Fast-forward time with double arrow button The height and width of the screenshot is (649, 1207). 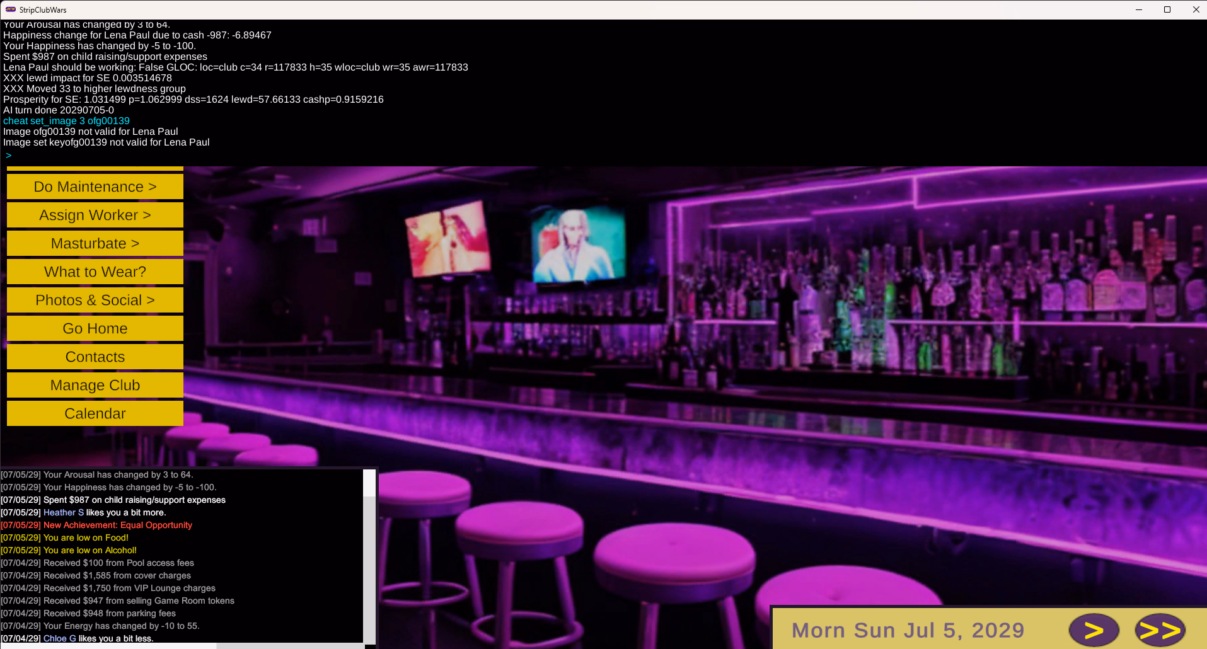tap(1160, 629)
